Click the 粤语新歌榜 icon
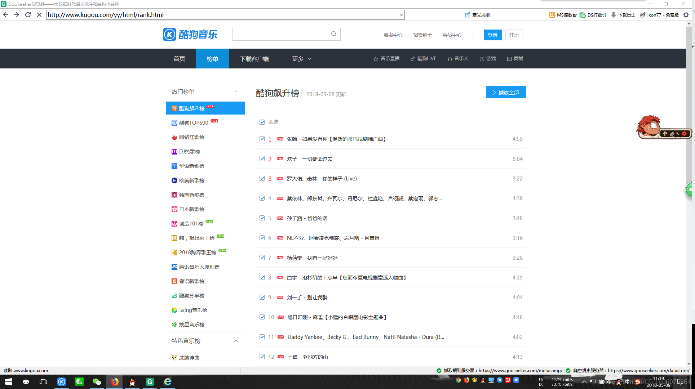The height and width of the screenshot is (389, 695). (174, 281)
